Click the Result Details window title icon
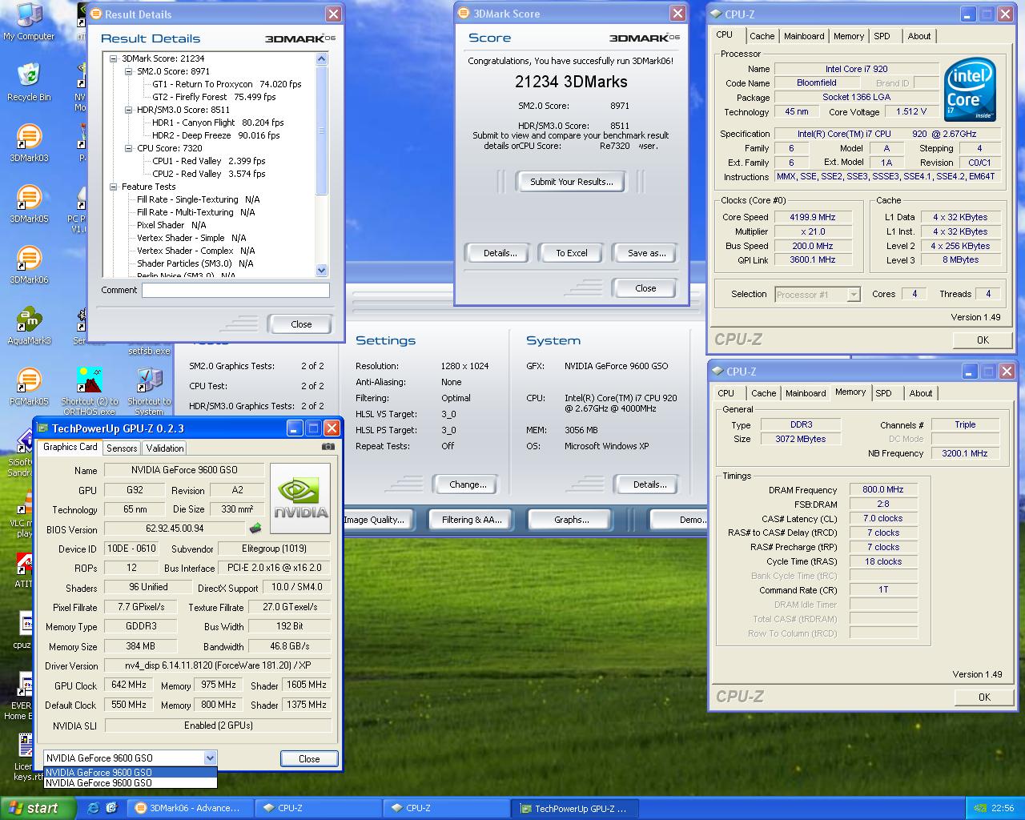Screen dimensions: 1025x820 click(x=96, y=14)
